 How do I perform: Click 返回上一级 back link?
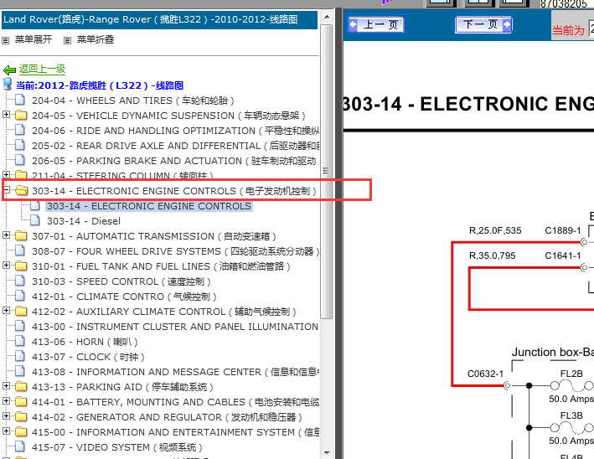pos(42,69)
